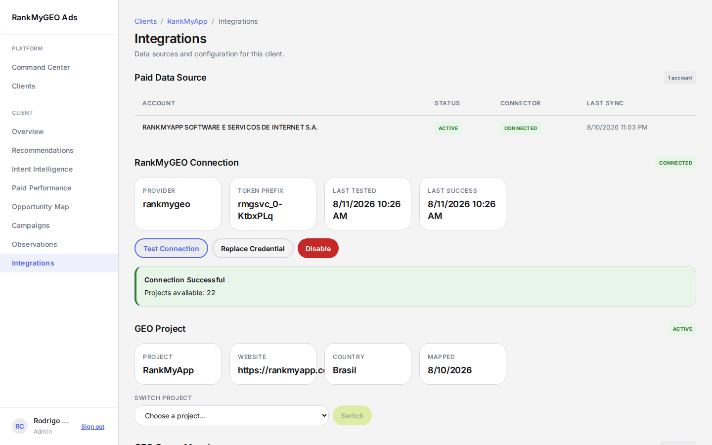Screen dimensions: 712x445
Task: Click the Provider card showing rankmygeo
Action: coord(178,204)
